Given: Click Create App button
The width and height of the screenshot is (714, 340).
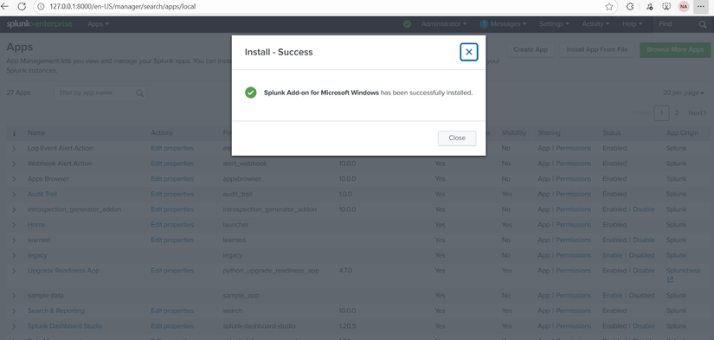Looking at the screenshot, I should tap(531, 49).
